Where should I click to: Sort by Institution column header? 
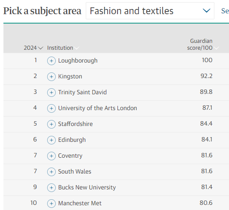pyautogui.click(x=63, y=48)
